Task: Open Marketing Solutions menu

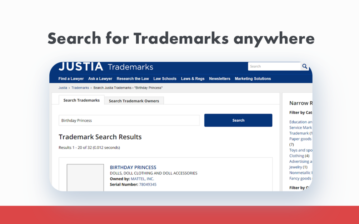Action: [x=253, y=78]
